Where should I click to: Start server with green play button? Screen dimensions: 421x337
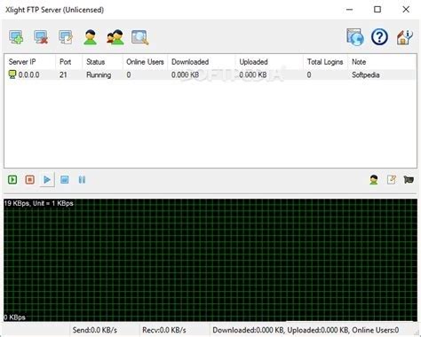(12, 179)
